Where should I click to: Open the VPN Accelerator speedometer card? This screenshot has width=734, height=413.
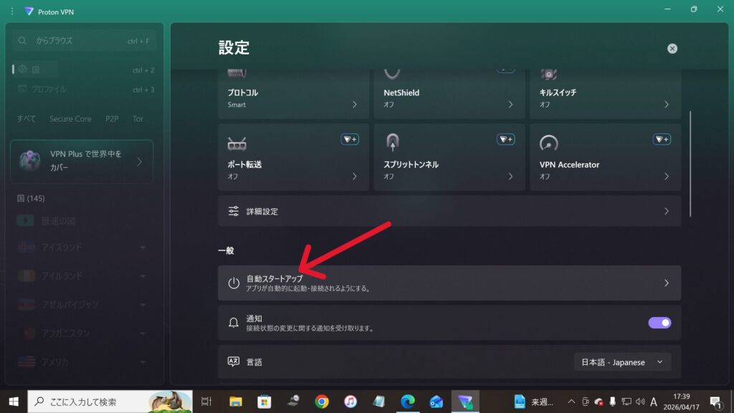coord(605,157)
